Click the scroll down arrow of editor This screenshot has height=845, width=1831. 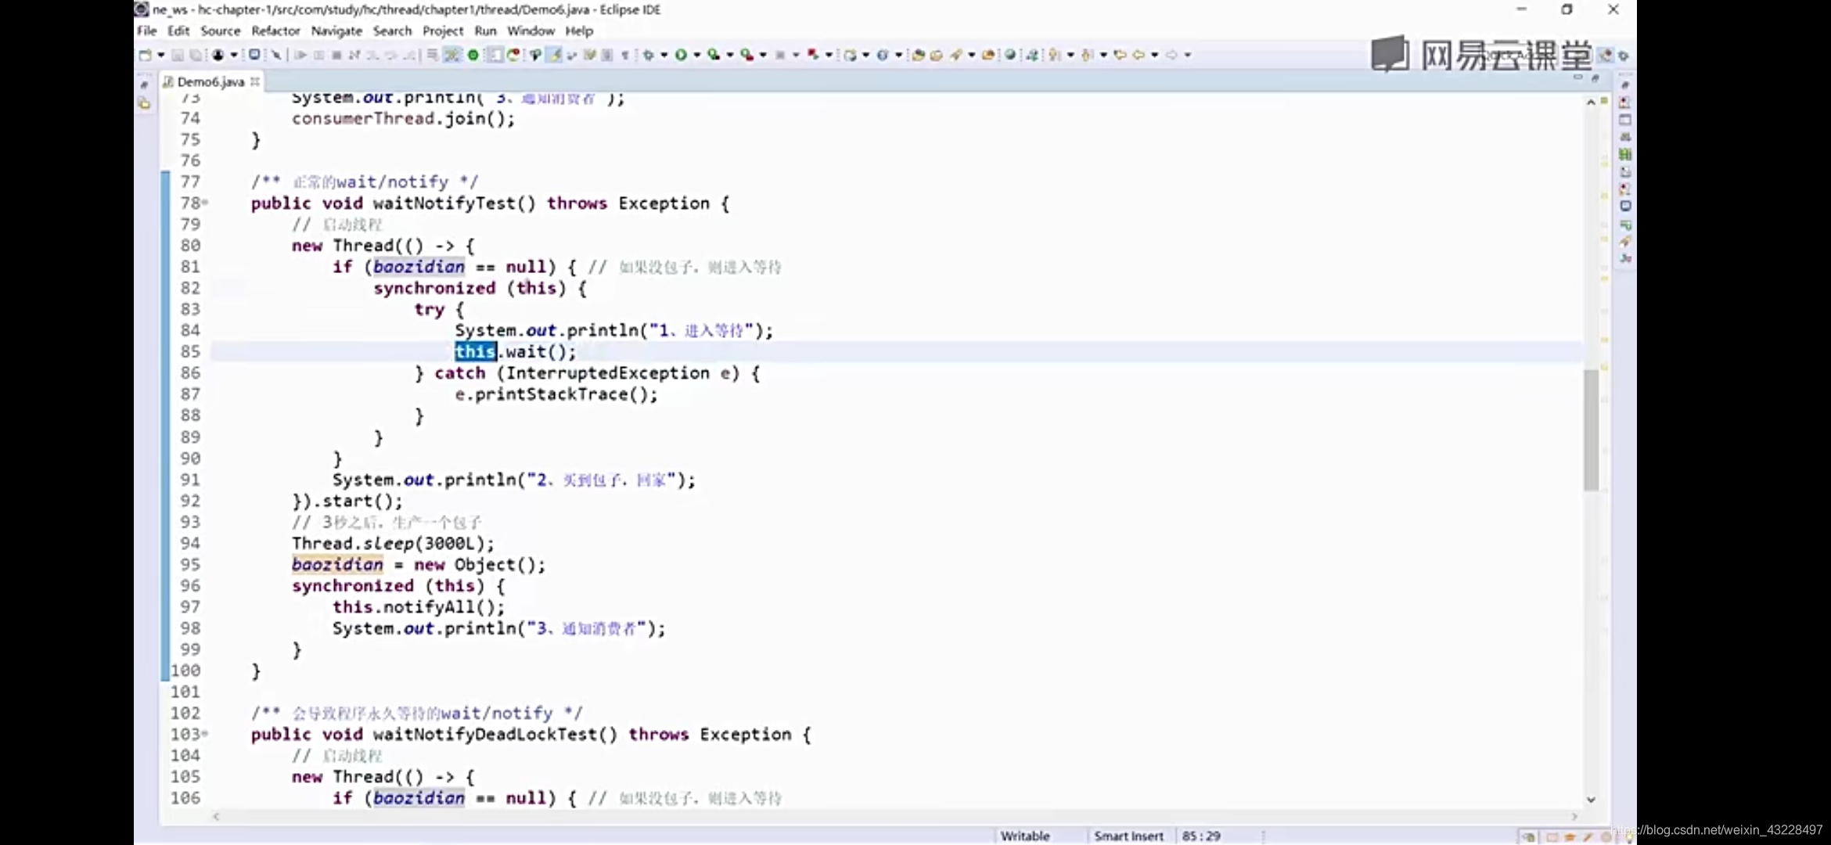[1591, 799]
